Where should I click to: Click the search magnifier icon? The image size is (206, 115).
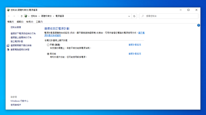click(x=143, y=16)
